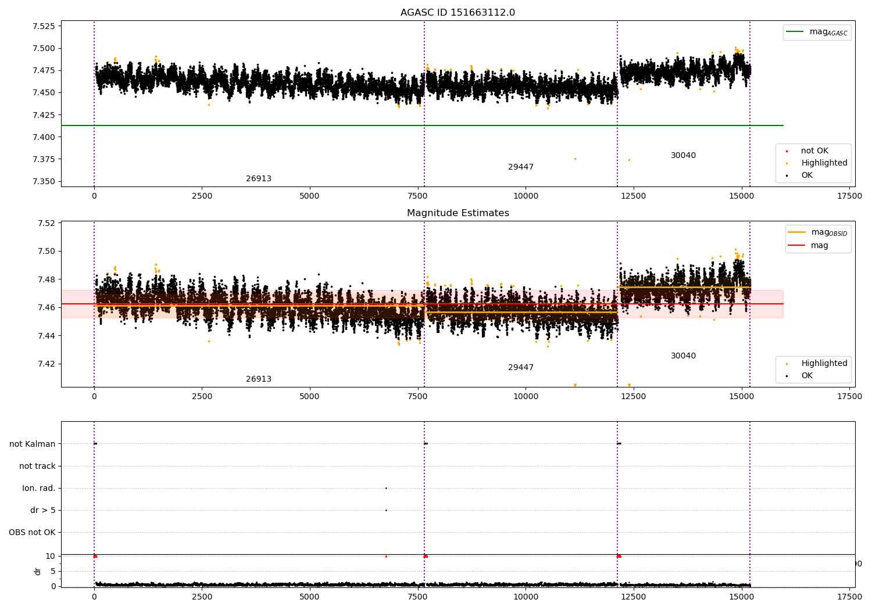Screen dimensions: 872x610
Task: Click the 7.400 y-axis tick label
Action: tap(44, 137)
